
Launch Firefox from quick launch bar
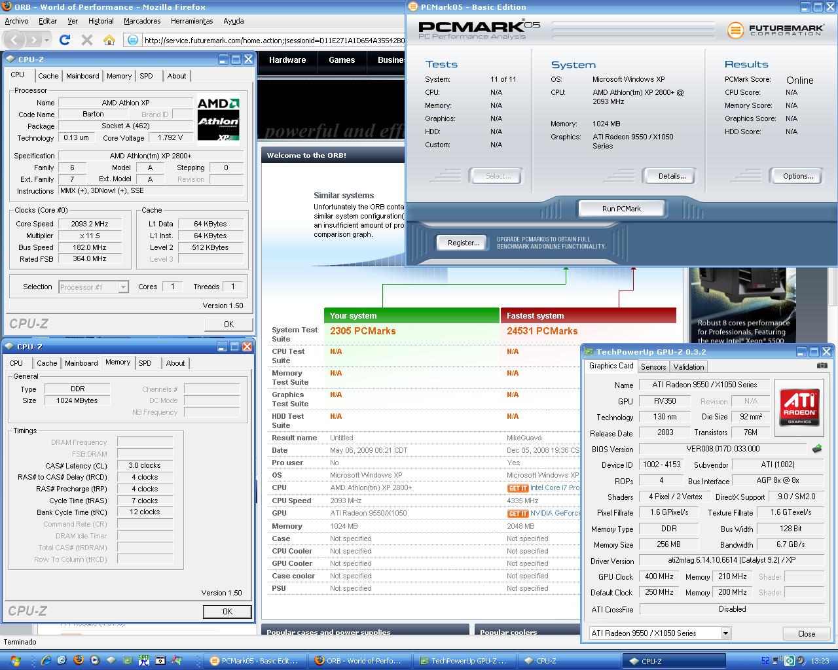79,661
